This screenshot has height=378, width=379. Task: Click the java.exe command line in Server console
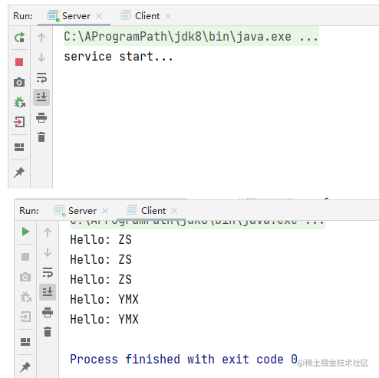point(191,36)
